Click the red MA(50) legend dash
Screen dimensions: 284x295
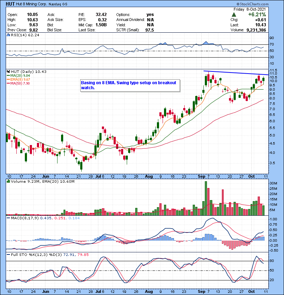click(x=8, y=84)
